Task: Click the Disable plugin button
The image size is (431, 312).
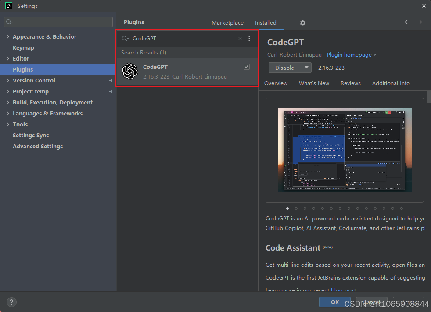Action: tap(285, 68)
